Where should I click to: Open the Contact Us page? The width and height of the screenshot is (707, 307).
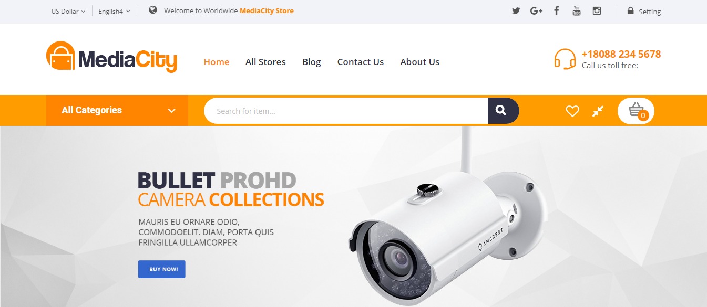click(x=361, y=62)
